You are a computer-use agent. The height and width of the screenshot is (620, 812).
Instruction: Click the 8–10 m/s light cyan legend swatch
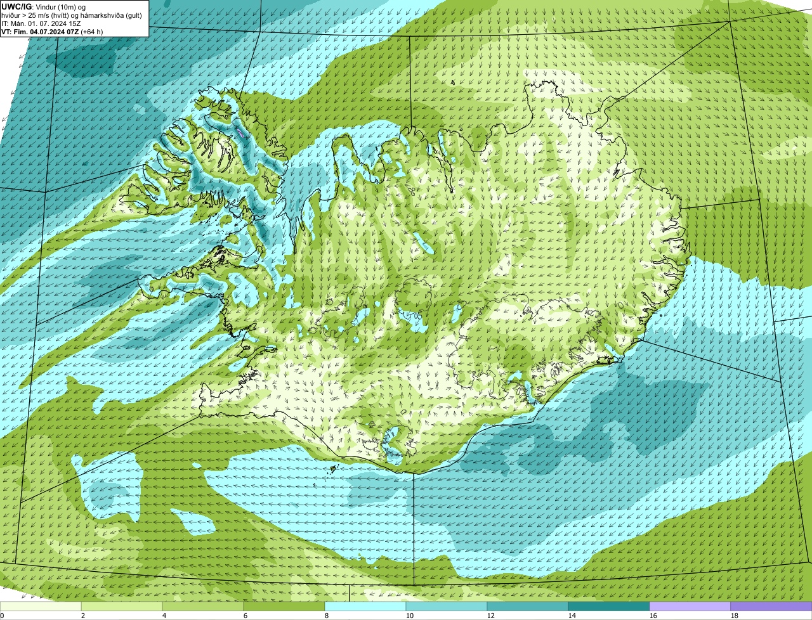point(366,607)
